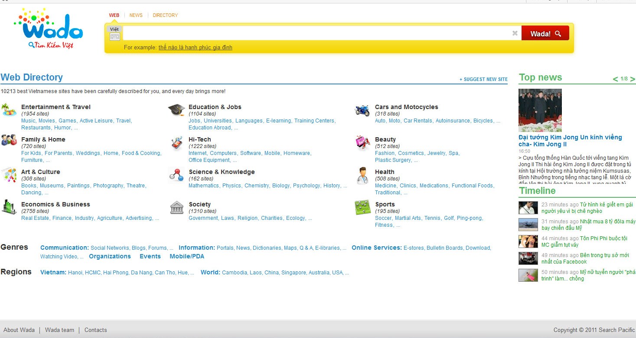Click the graduation cap Education & Jobs icon
This screenshot has width=636, height=338.
[x=176, y=110]
